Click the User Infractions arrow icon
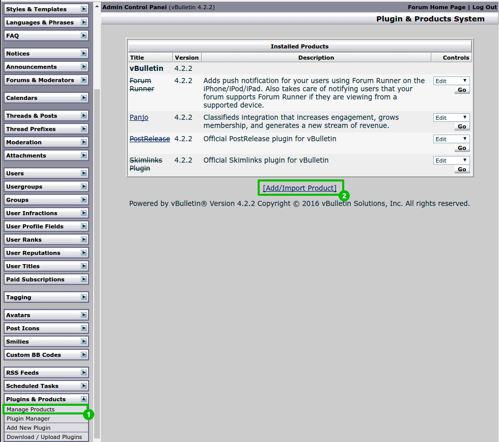 [84, 213]
